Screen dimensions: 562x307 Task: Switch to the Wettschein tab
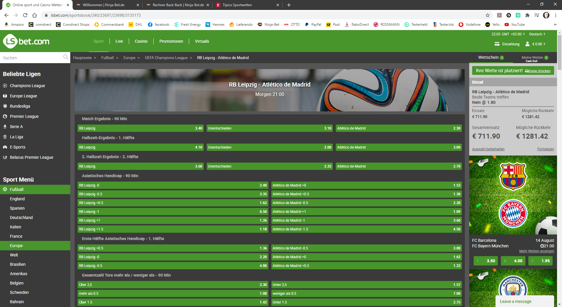491,58
